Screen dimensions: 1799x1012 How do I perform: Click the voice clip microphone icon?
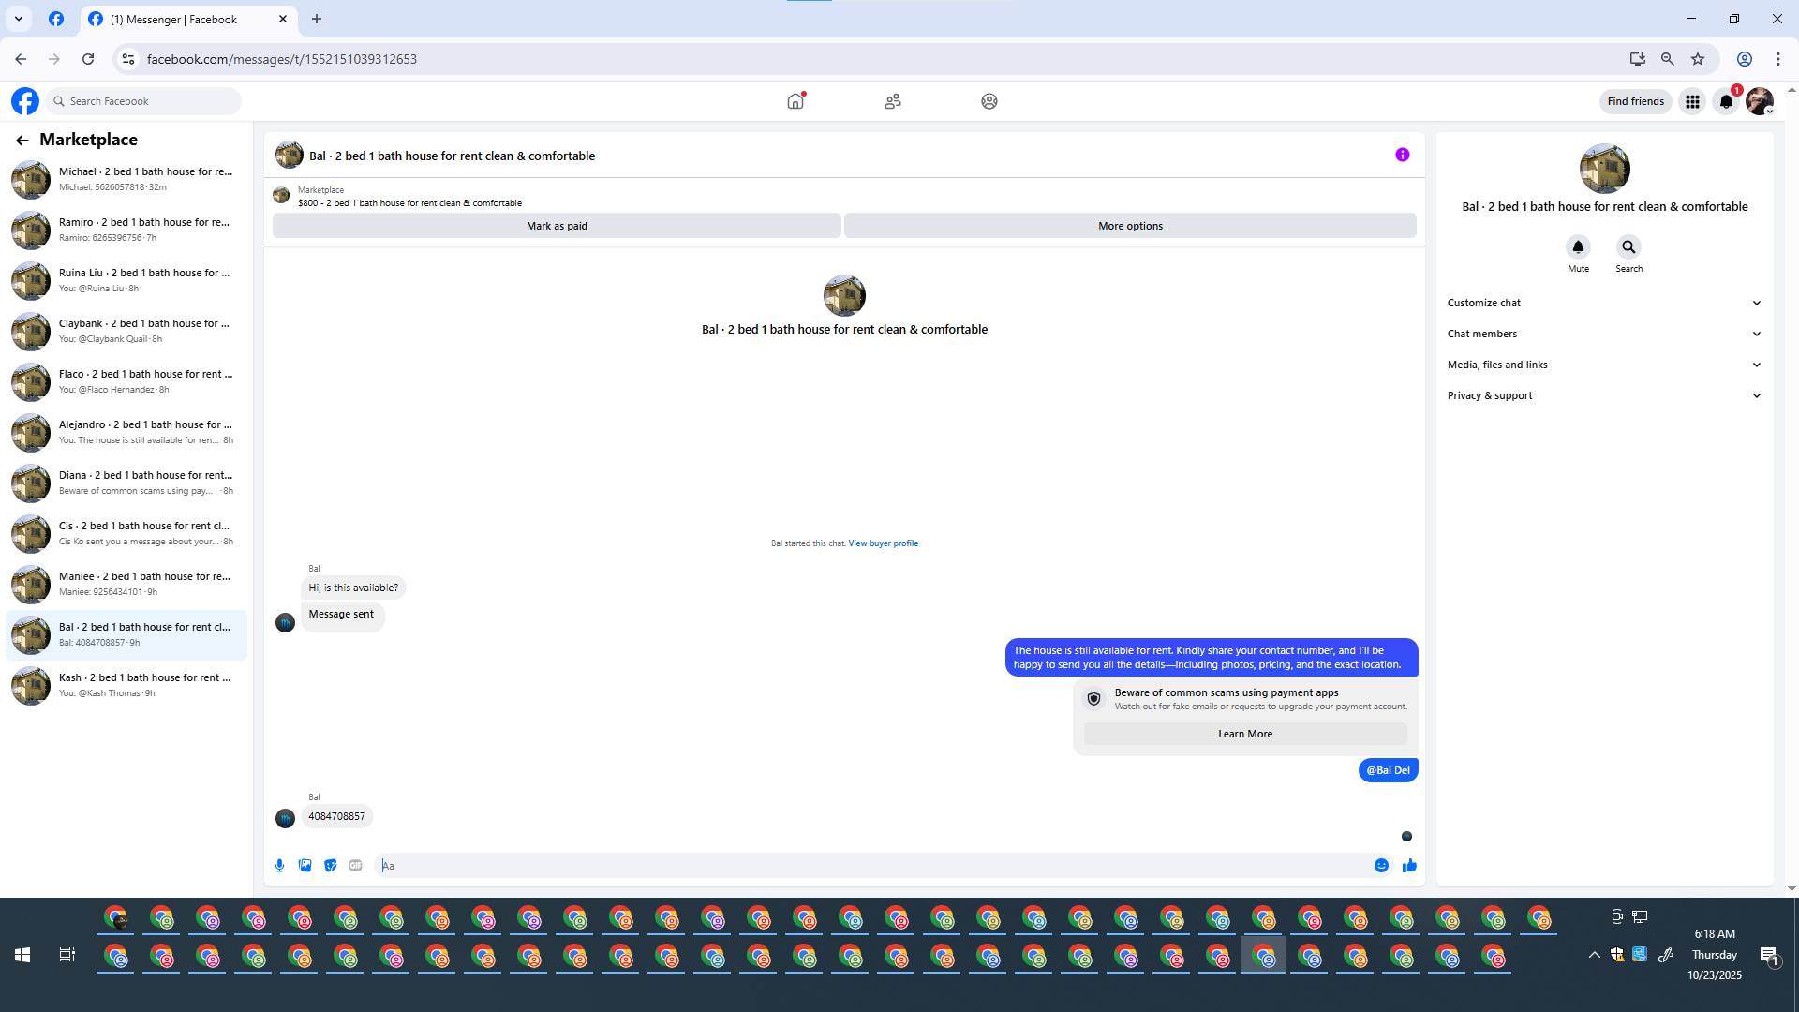pos(279,866)
